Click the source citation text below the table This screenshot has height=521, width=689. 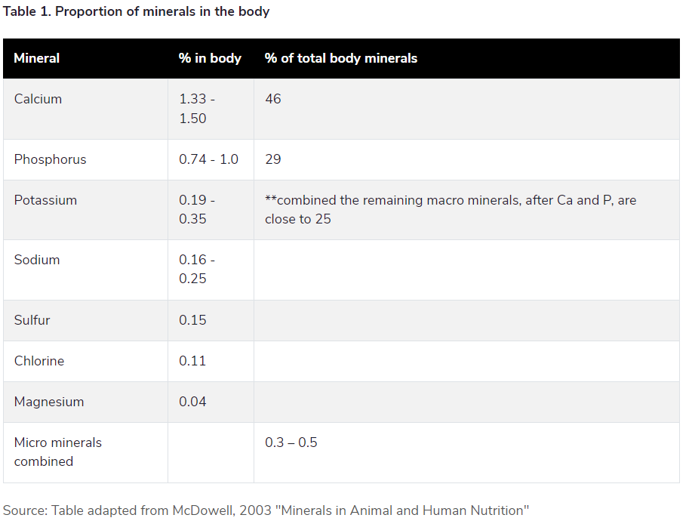[x=266, y=510]
